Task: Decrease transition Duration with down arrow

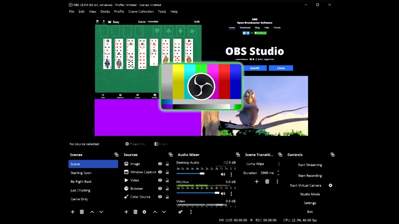Action: pyautogui.click(x=278, y=174)
